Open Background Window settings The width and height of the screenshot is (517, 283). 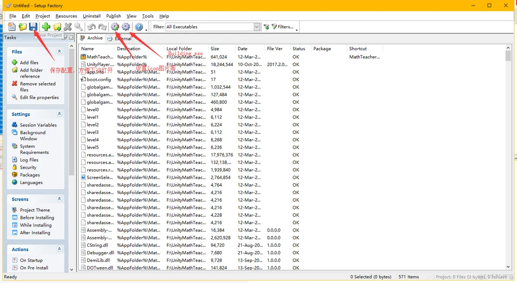29,136
